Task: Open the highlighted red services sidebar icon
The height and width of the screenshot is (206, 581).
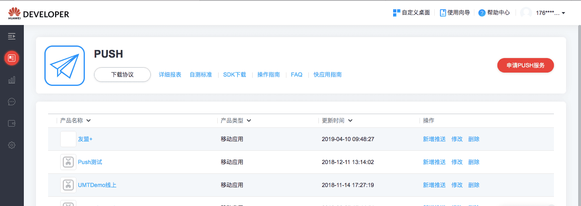Action: pyautogui.click(x=12, y=58)
